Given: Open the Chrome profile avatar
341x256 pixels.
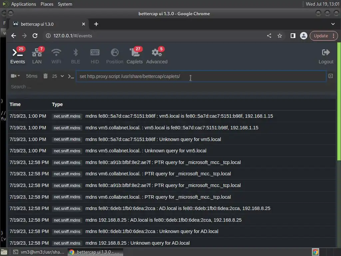Looking at the screenshot, I should [x=304, y=36].
